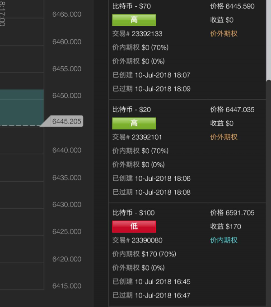Click the vertical scrollbar of the trade list
The width and height of the screenshot is (271, 307).
(x=268, y=192)
